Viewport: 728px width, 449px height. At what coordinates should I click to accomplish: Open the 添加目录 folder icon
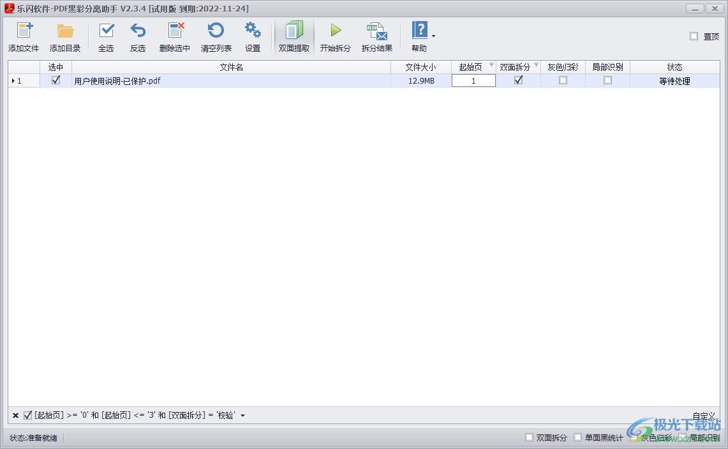tap(65, 31)
